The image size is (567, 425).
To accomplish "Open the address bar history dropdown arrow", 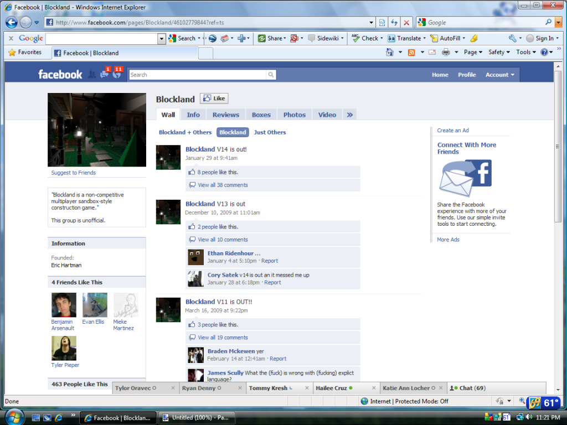I will [371, 22].
